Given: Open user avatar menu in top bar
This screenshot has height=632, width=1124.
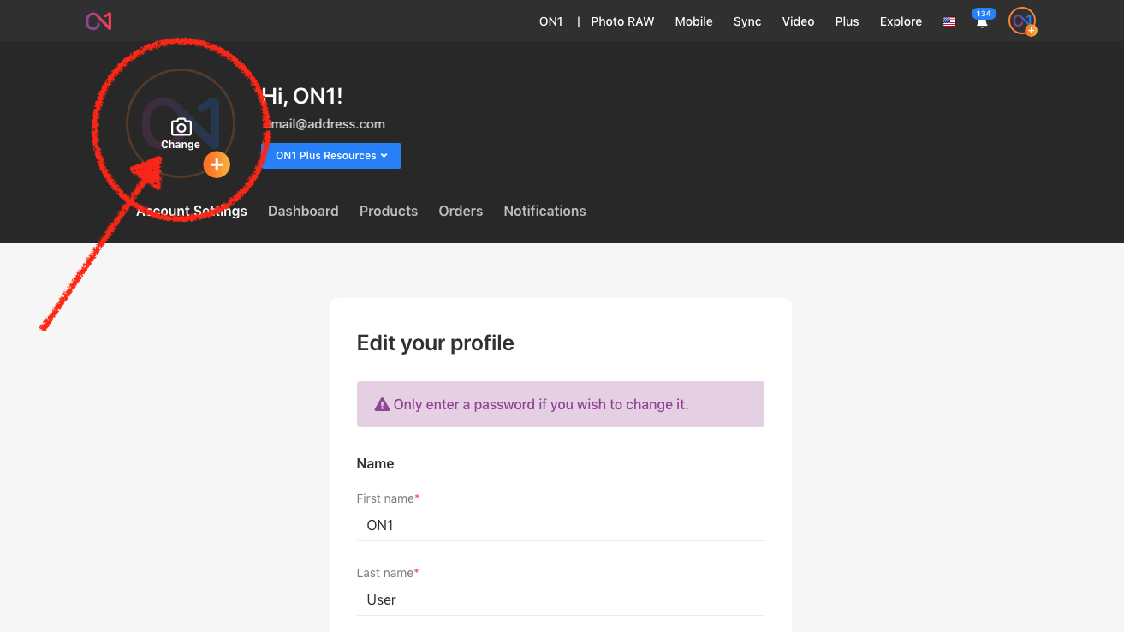Looking at the screenshot, I should point(1021,21).
